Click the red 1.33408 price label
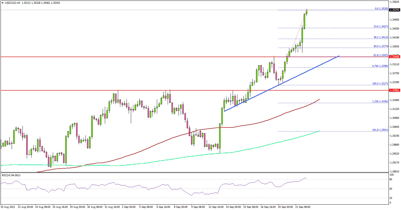This screenshot has height=210, width=401. click(394, 57)
